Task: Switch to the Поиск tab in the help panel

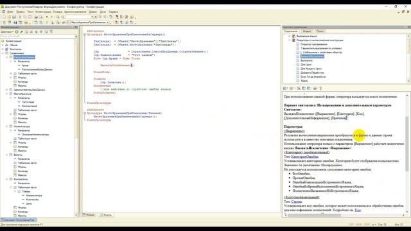Action: (x=320, y=31)
